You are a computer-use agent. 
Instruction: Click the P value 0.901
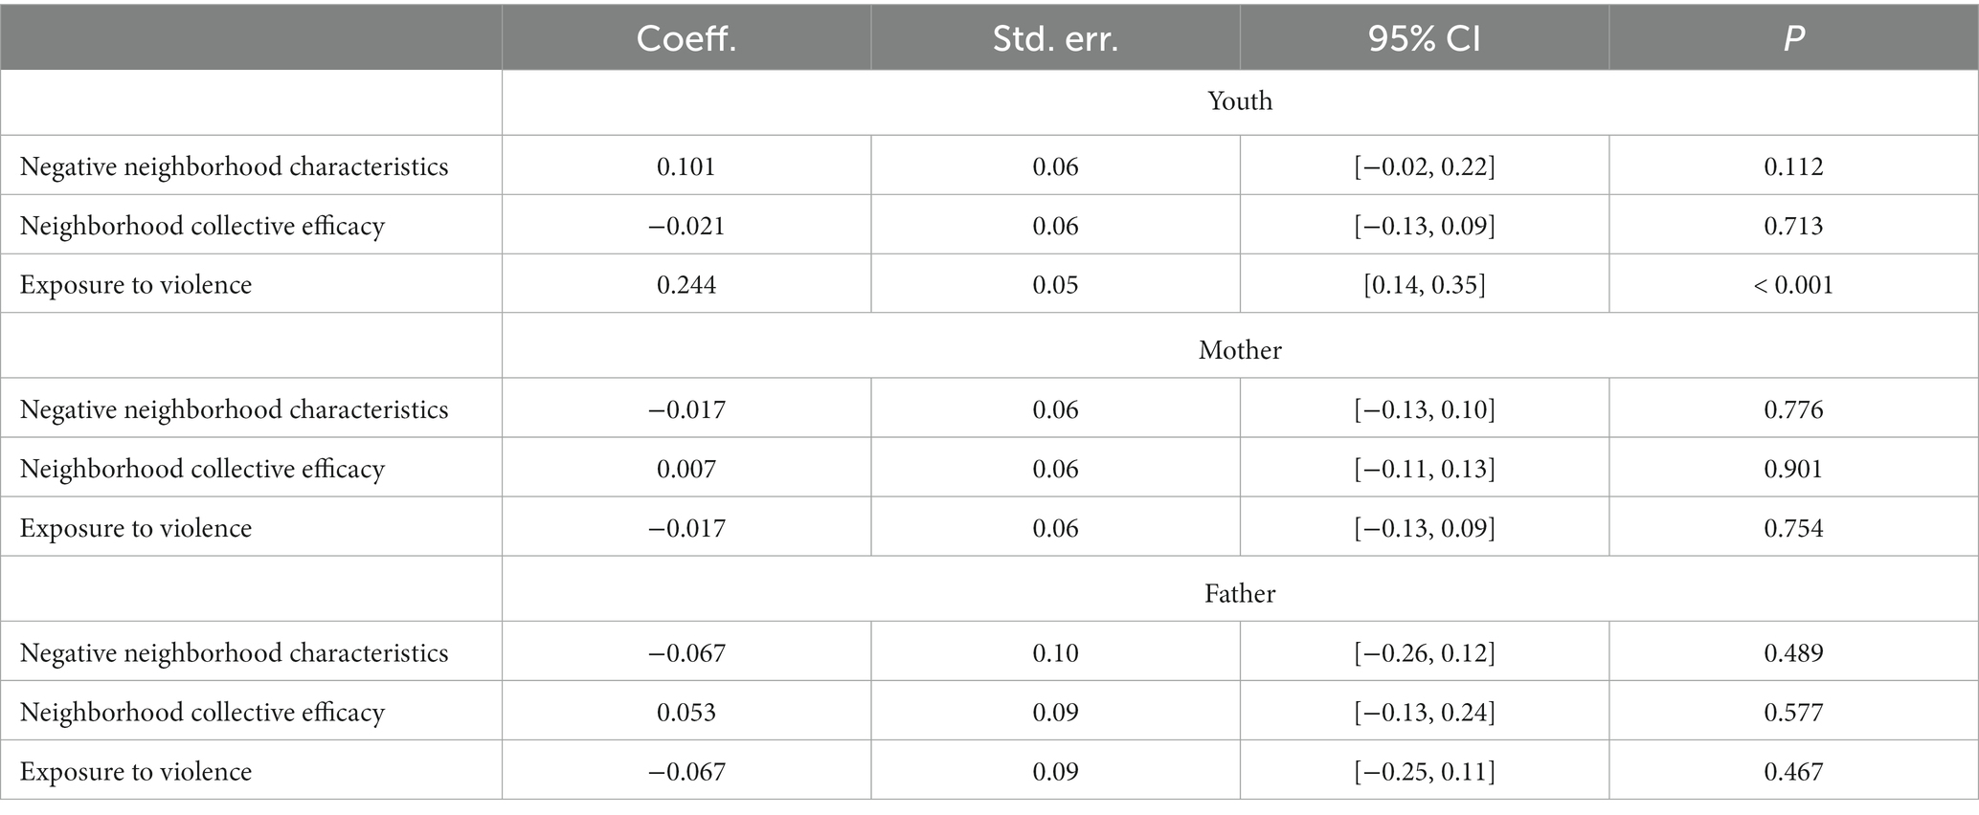(1793, 469)
